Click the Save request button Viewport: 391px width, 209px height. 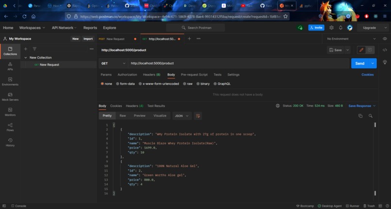pyautogui.click(x=335, y=50)
